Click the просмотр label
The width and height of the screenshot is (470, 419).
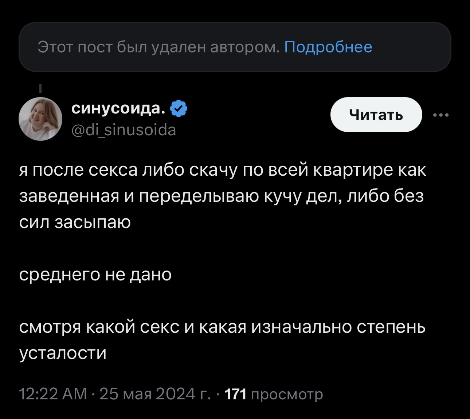tap(287, 395)
